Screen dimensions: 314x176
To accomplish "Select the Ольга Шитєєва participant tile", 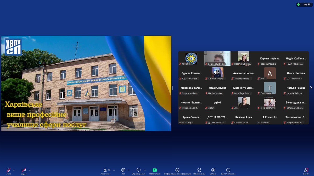I will (296, 73).
